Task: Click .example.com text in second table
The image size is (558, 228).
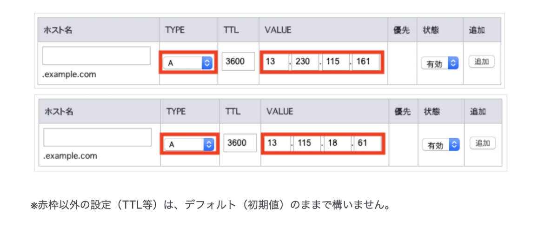Action: [x=71, y=156]
